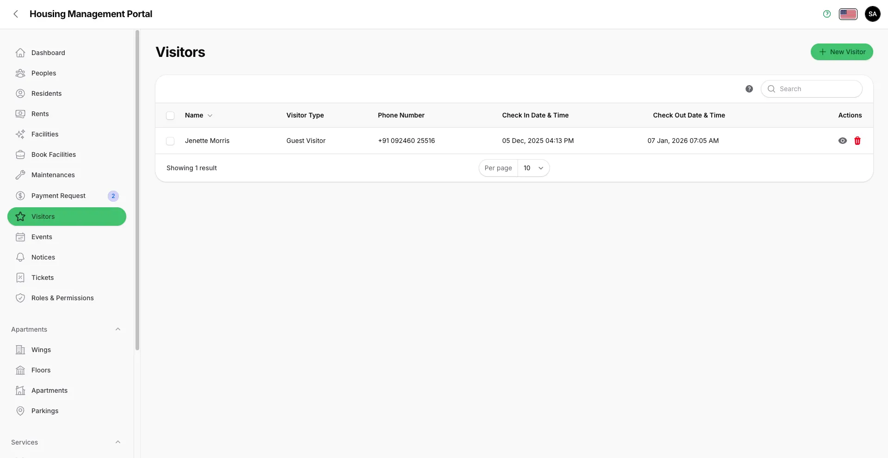888x458 pixels.
Task: Click the back arrow in header
Action: pyautogui.click(x=16, y=14)
